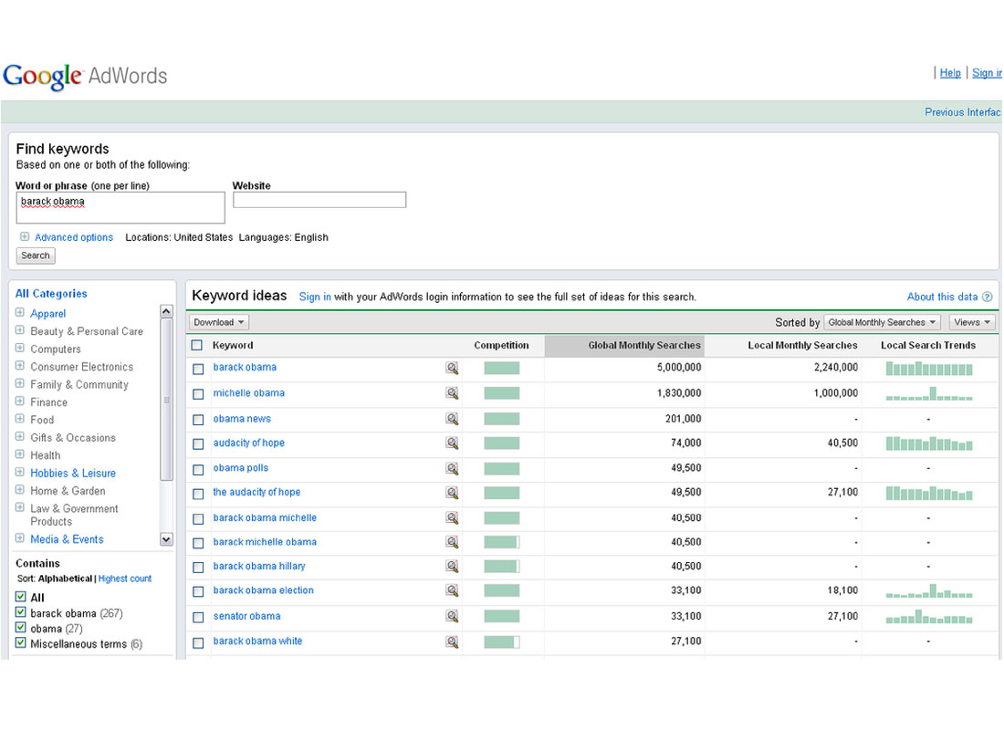Open magnifier icon for audacity of hope row
The image size is (1004, 730).
click(x=452, y=443)
